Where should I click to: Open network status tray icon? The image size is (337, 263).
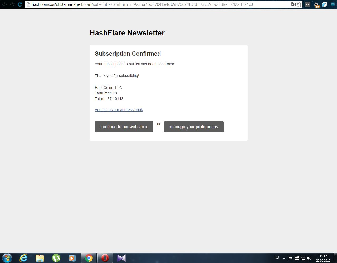303,258
